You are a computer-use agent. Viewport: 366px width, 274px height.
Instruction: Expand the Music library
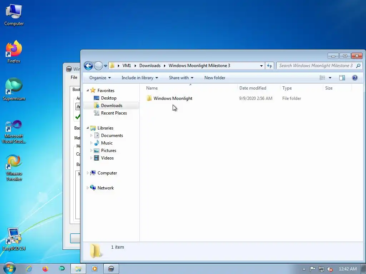(x=91, y=143)
